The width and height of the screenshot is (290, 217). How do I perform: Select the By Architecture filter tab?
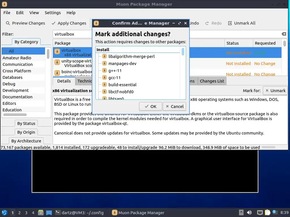coord(26,141)
